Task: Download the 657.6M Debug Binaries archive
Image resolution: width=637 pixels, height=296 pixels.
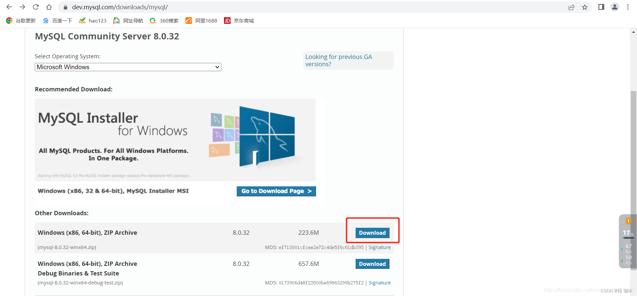Action: 372,264
